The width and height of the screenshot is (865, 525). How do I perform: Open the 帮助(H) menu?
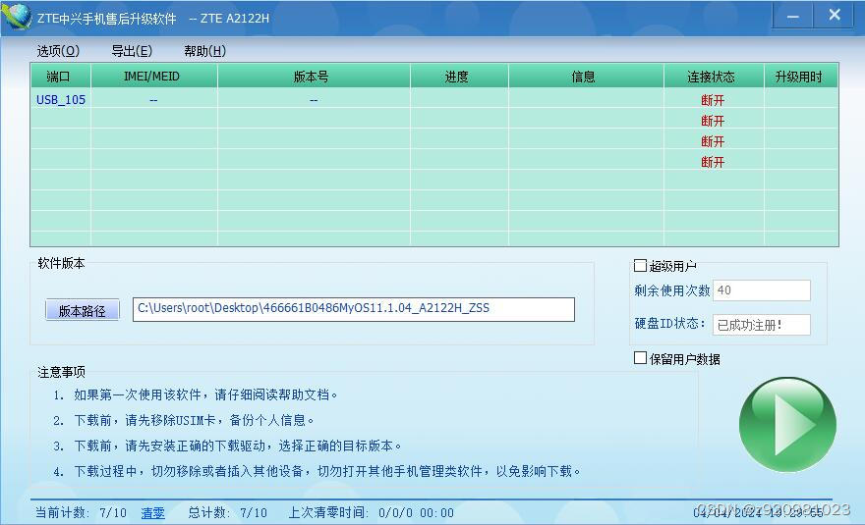click(204, 51)
